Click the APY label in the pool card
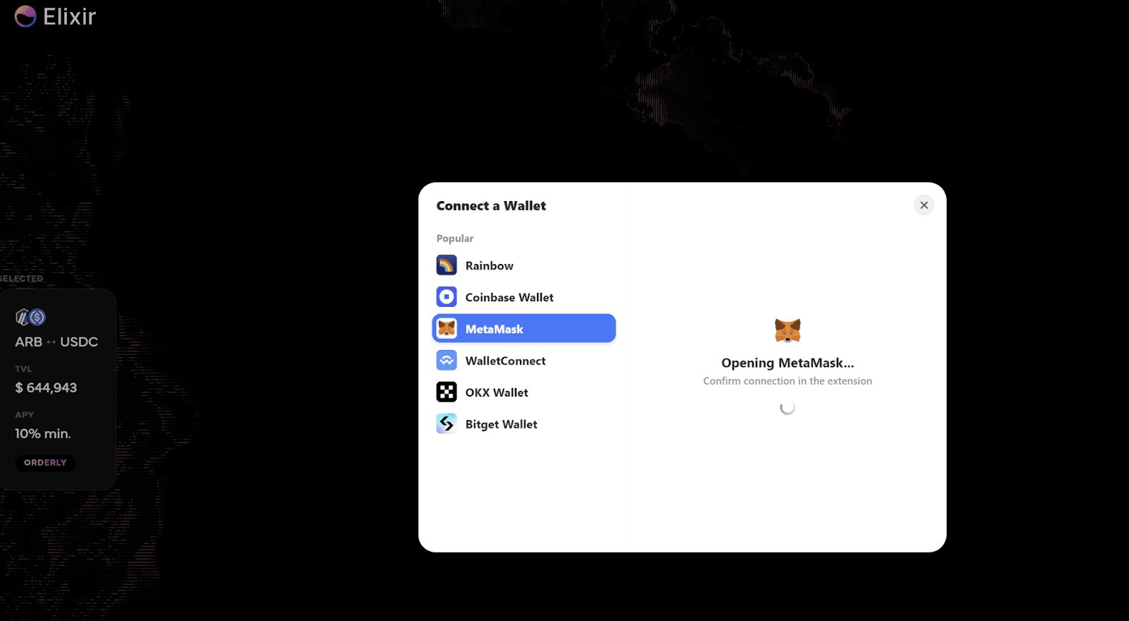The width and height of the screenshot is (1129, 621). click(x=25, y=415)
